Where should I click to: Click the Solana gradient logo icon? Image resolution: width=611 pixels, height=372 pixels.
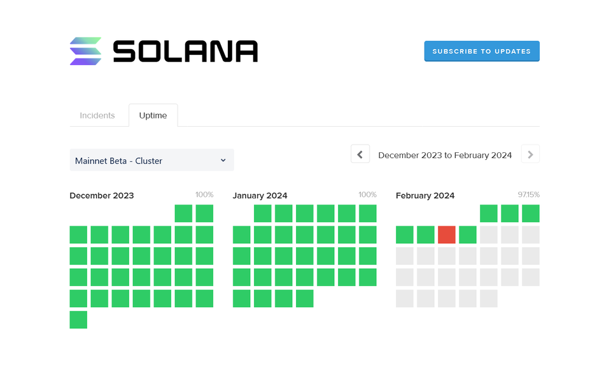coord(85,51)
